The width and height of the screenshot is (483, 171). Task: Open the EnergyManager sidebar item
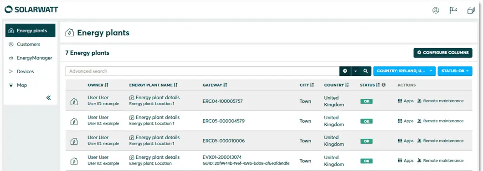point(30,58)
